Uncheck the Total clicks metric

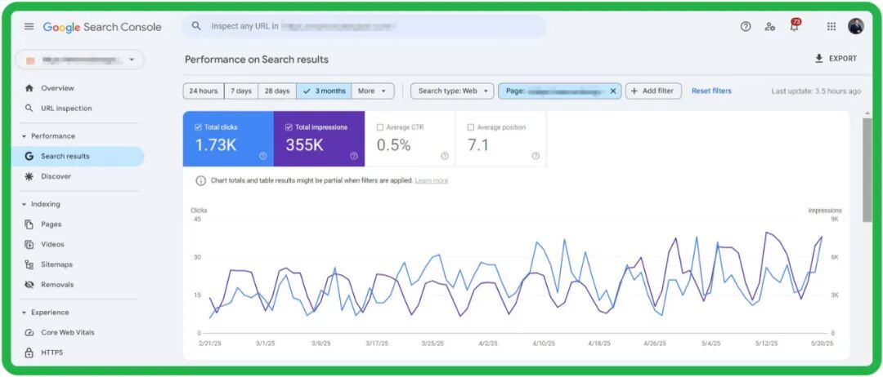tap(199, 127)
